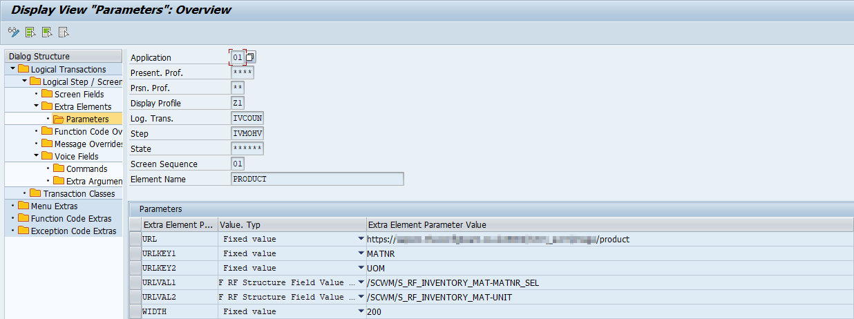Collapse the Logical Transactions tree node
854x319 pixels.
pyautogui.click(x=12, y=70)
